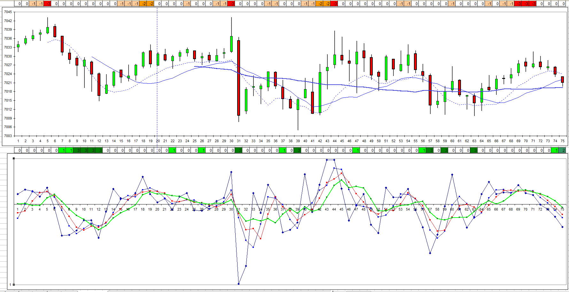Click x-axis label 75 under the price chart
Viewport: 569px width, 292px height.
(x=562, y=141)
